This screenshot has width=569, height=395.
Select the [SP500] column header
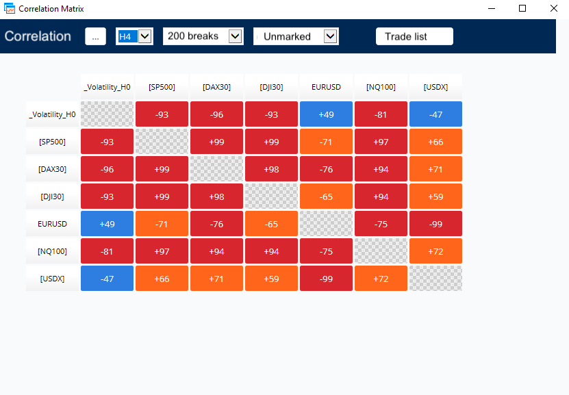162,87
